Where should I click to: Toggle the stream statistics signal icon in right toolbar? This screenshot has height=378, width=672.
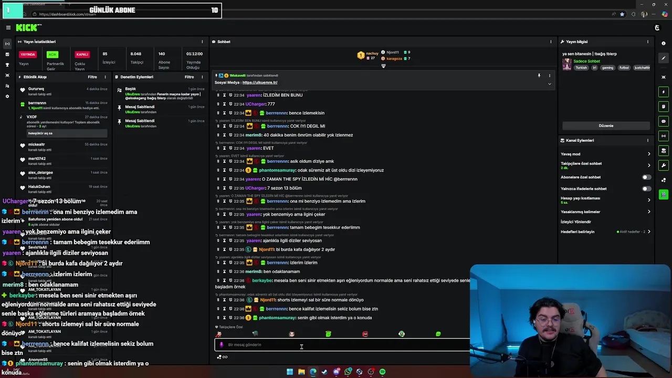664,136
